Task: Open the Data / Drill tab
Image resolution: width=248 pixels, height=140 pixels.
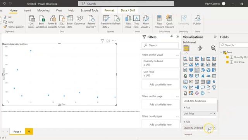Action: tap(128, 10)
